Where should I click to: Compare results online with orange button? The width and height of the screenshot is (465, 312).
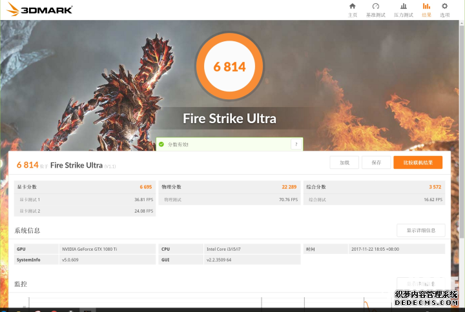(418, 162)
